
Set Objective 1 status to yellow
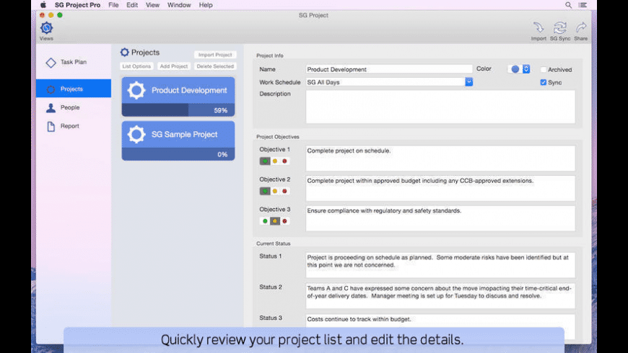coord(275,161)
